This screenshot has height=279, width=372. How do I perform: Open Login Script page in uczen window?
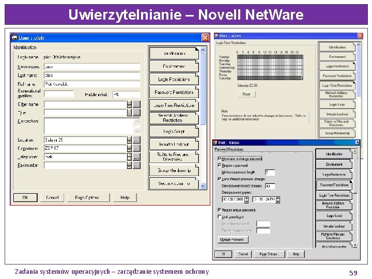(x=337, y=104)
